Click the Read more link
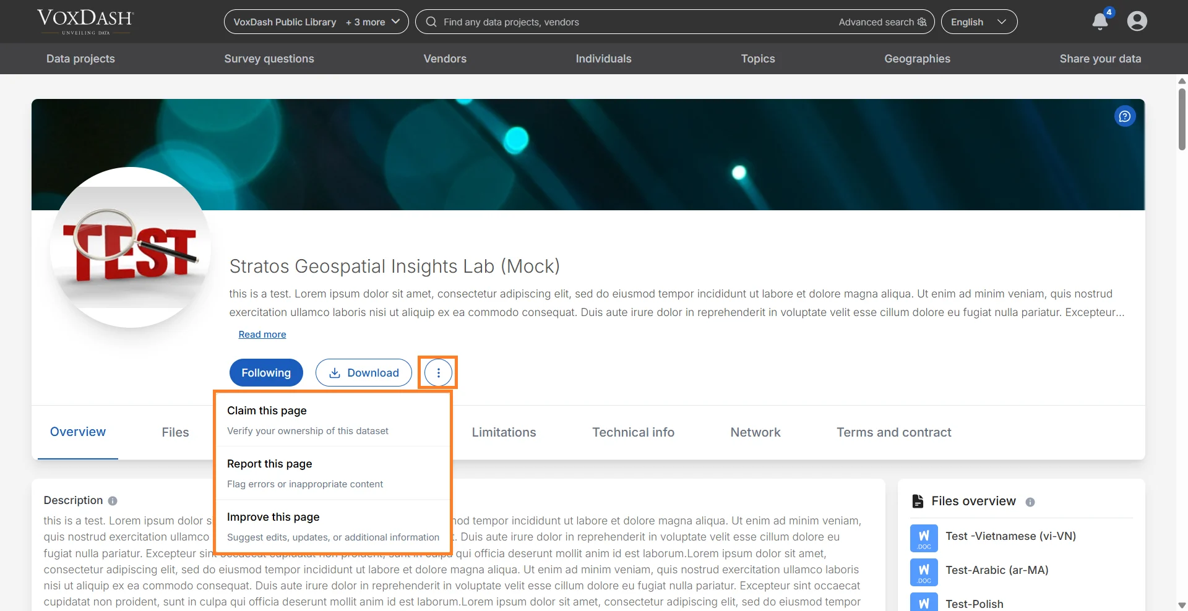The height and width of the screenshot is (611, 1188). point(262,335)
